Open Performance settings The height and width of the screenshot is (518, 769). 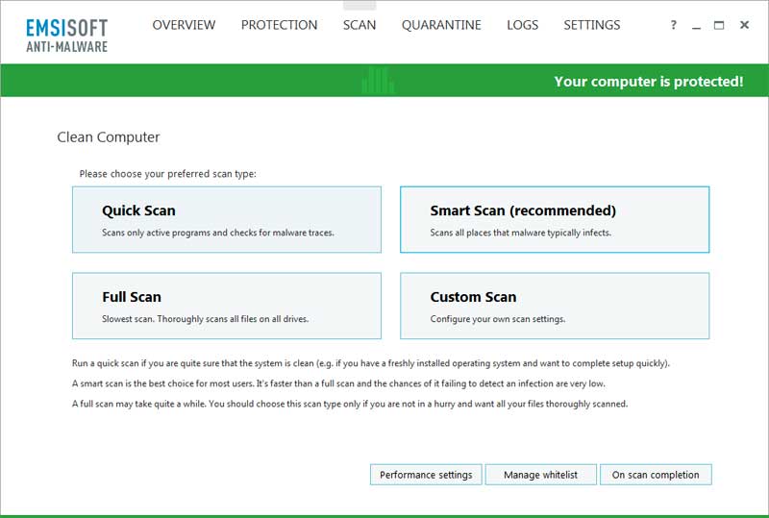tap(426, 475)
